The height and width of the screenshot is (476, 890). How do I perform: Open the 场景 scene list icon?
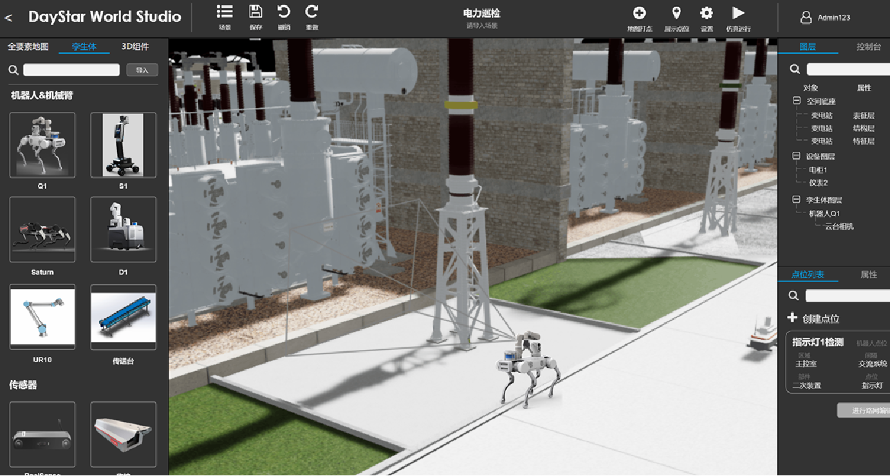tap(225, 12)
